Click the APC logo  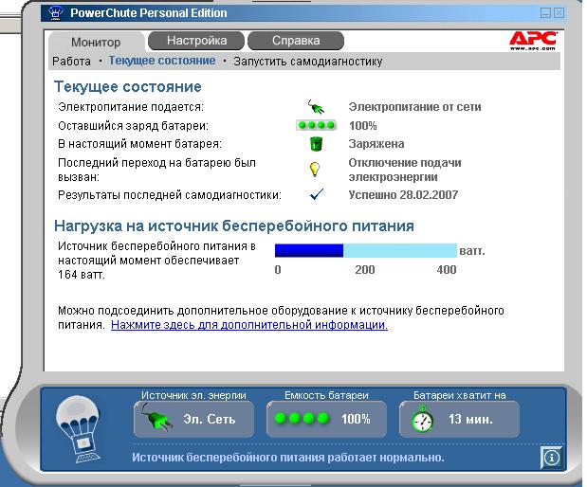pyautogui.click(x=533, y=41)
